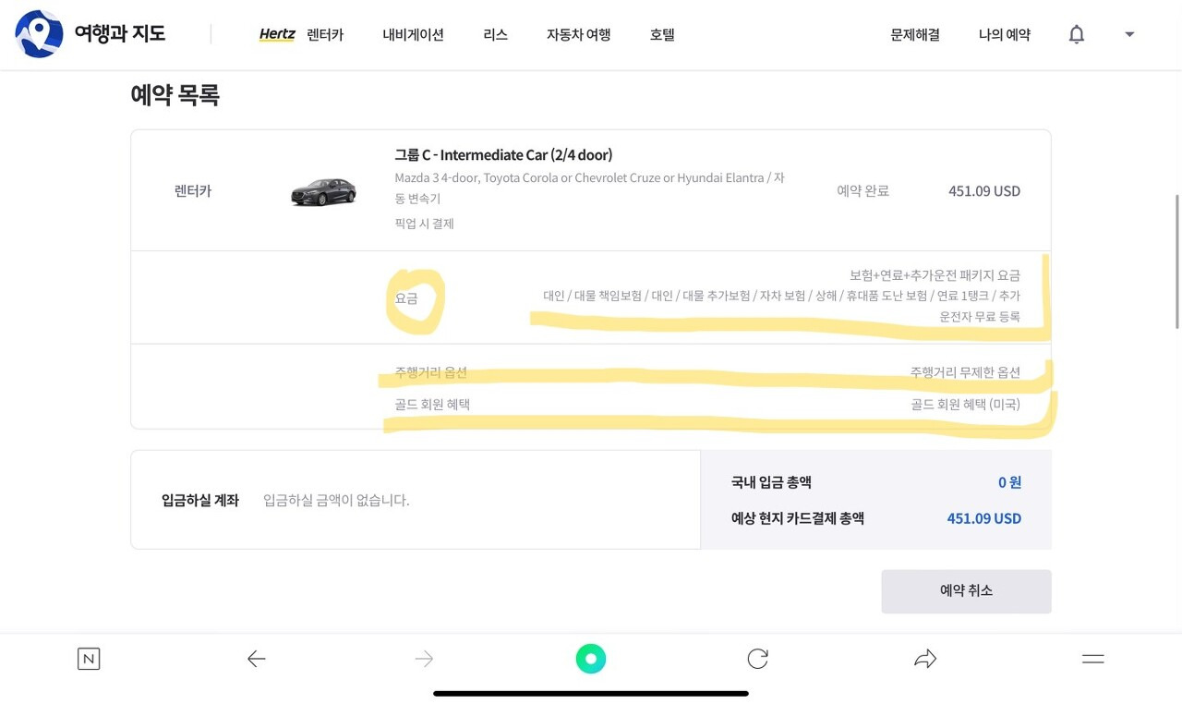This screenshot has width=1182, height=704.
Task: Expand the account dropdown chevron
Action: click(1128, 34)
